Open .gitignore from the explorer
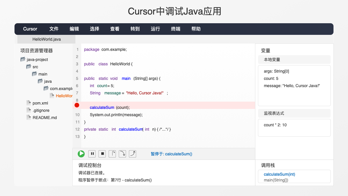 tap(41, 110)
